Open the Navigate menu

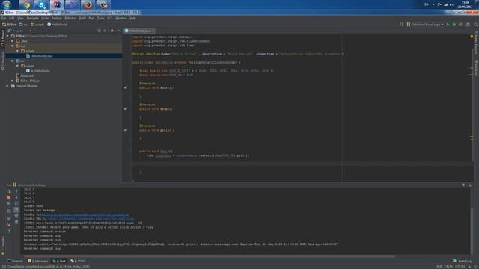point(32,18)
